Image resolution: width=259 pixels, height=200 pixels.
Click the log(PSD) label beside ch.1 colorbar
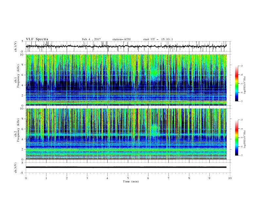click(245, 85)
